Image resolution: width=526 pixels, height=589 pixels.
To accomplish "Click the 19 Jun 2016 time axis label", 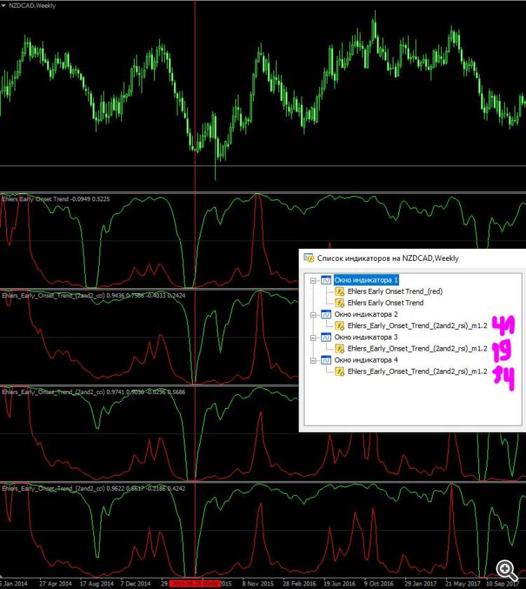I will [x=339, y=583].
